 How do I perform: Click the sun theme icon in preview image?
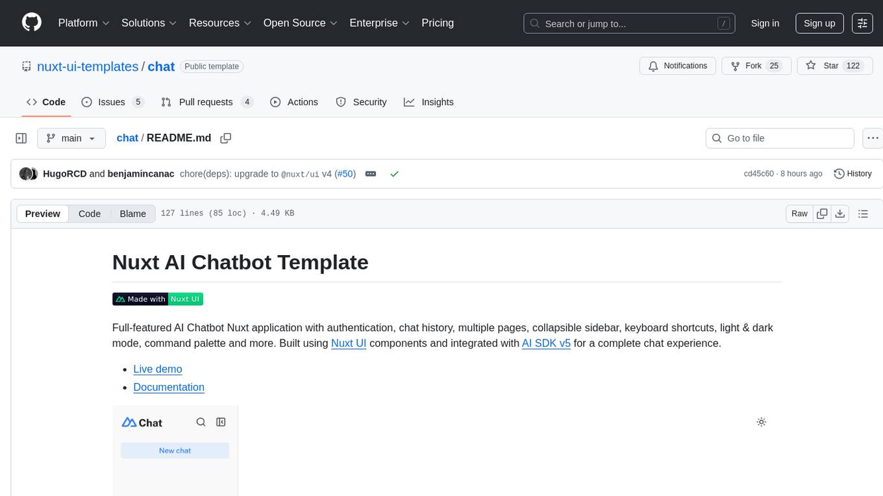point(762,422)
